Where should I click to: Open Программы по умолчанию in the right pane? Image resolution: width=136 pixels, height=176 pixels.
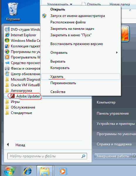116,134
